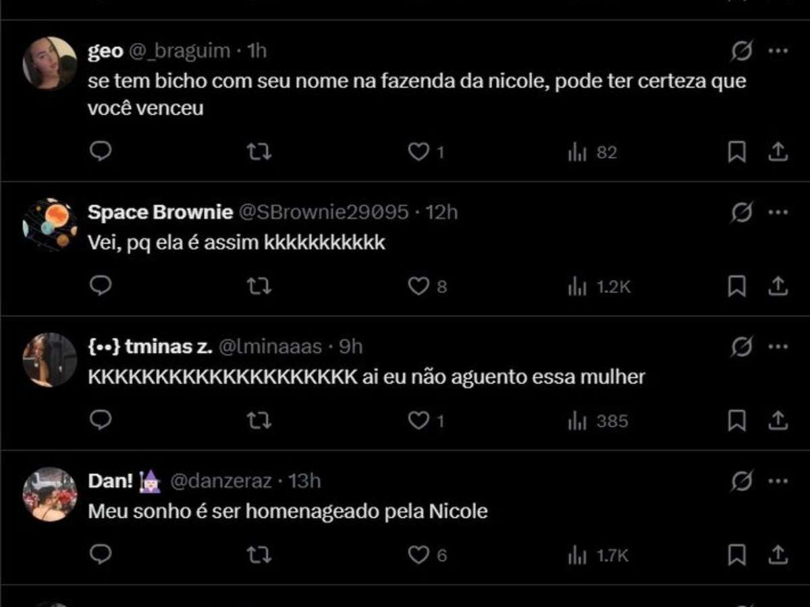This screenshot has width=810, height=607.
Task: View analytics of Dan's tweet
Action: coord(577,555)
